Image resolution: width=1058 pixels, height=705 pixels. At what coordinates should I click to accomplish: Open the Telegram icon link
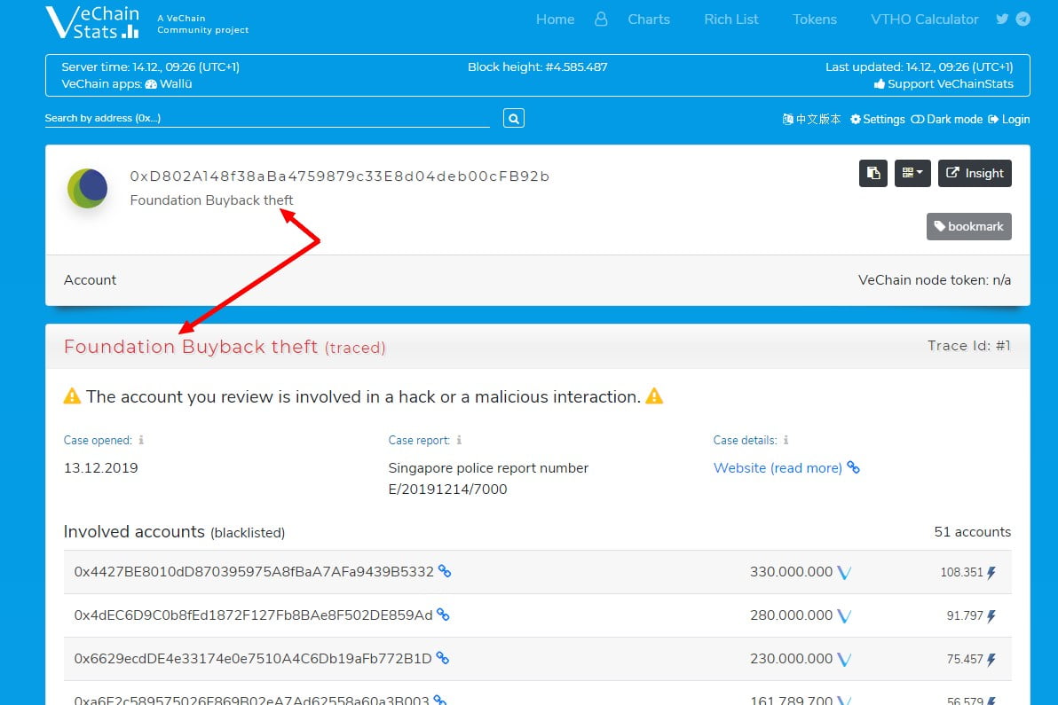pos(1022,19)
